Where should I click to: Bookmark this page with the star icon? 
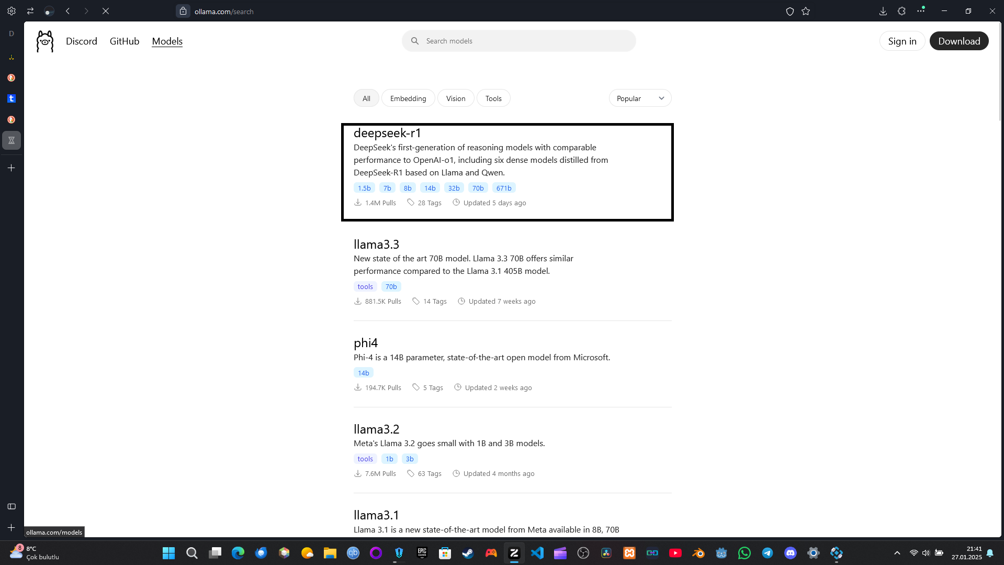(806, 11)
